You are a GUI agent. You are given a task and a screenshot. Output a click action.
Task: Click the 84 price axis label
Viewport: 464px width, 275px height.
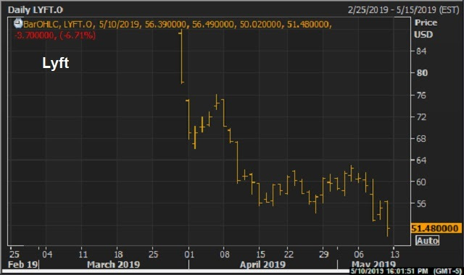click(421, 51)
